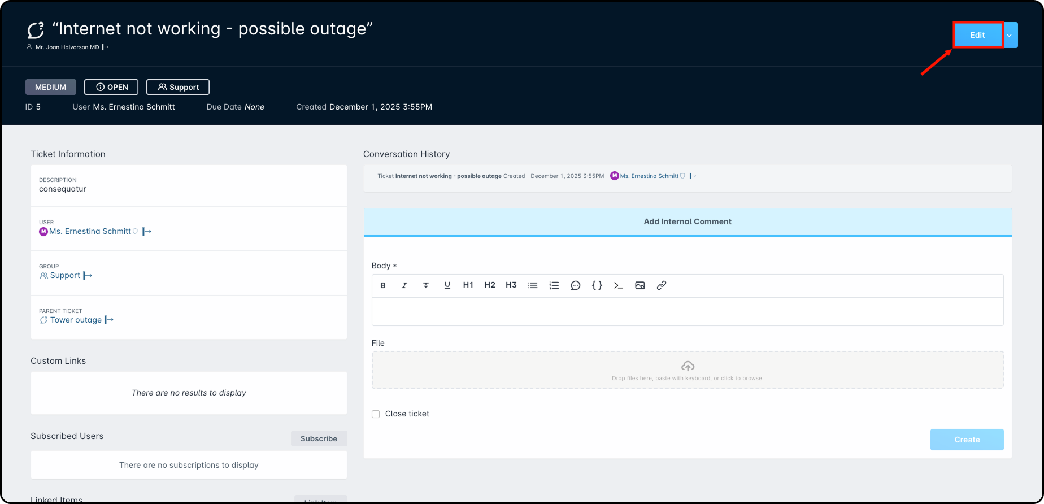Click inside the comment Body text area

point(688,311)
